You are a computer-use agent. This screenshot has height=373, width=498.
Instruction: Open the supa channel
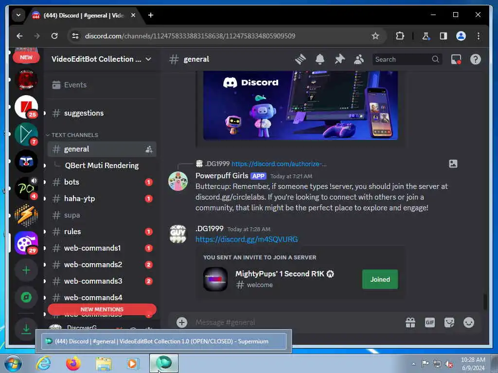tap(102, 215)
